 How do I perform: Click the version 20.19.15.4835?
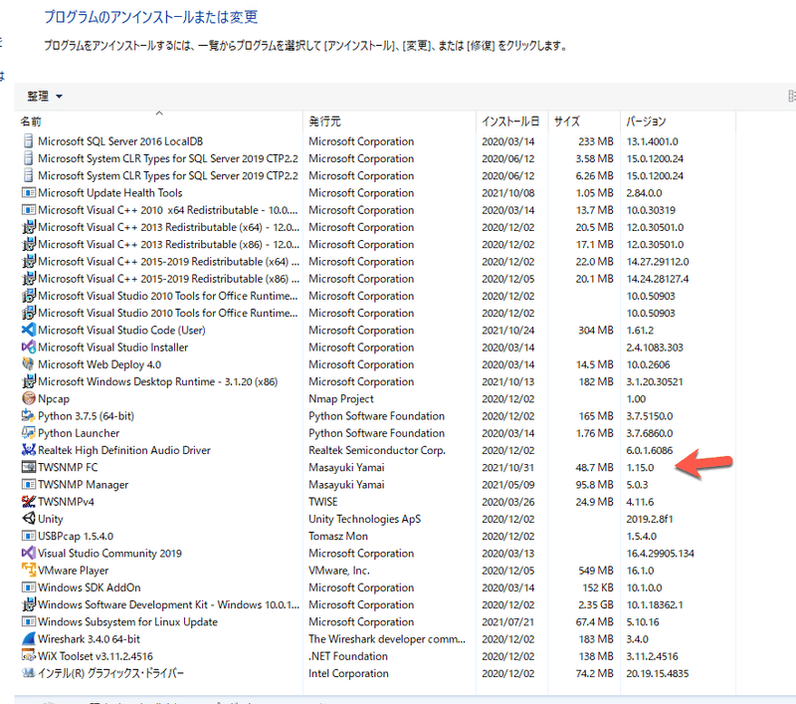[658, 673]
